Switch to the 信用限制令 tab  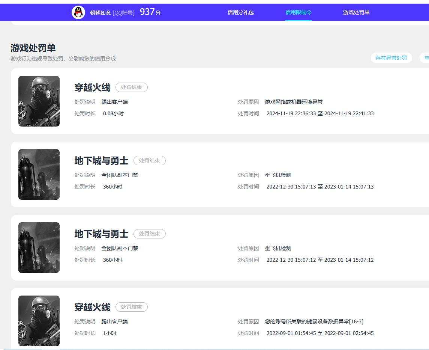(298, 12)
